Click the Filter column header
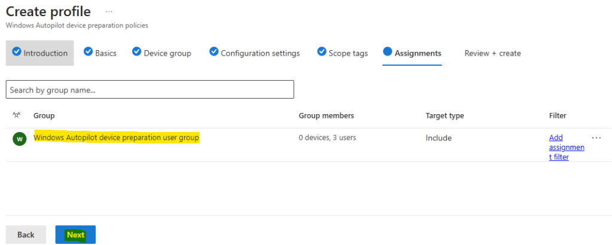 (x=558, y=115)
